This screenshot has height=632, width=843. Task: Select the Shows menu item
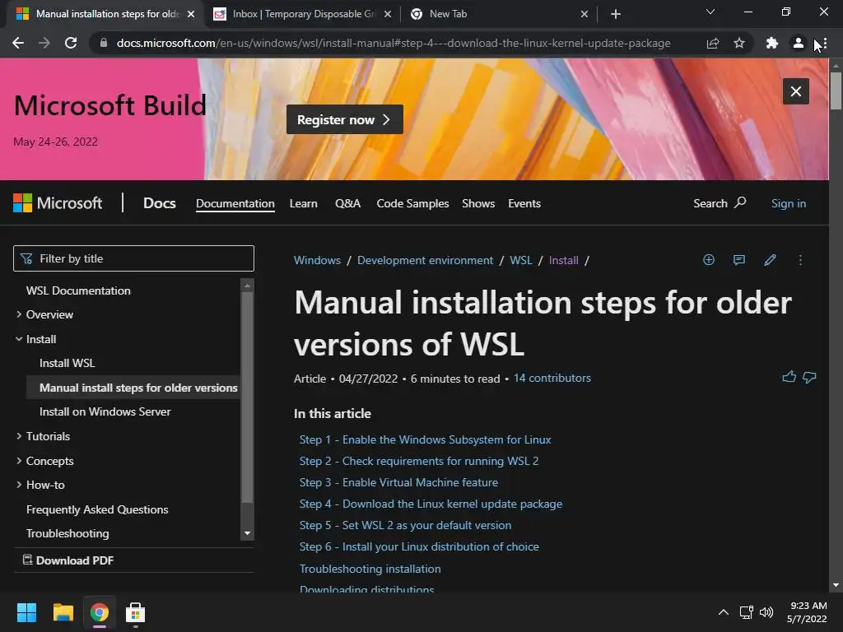click(478, 204)
